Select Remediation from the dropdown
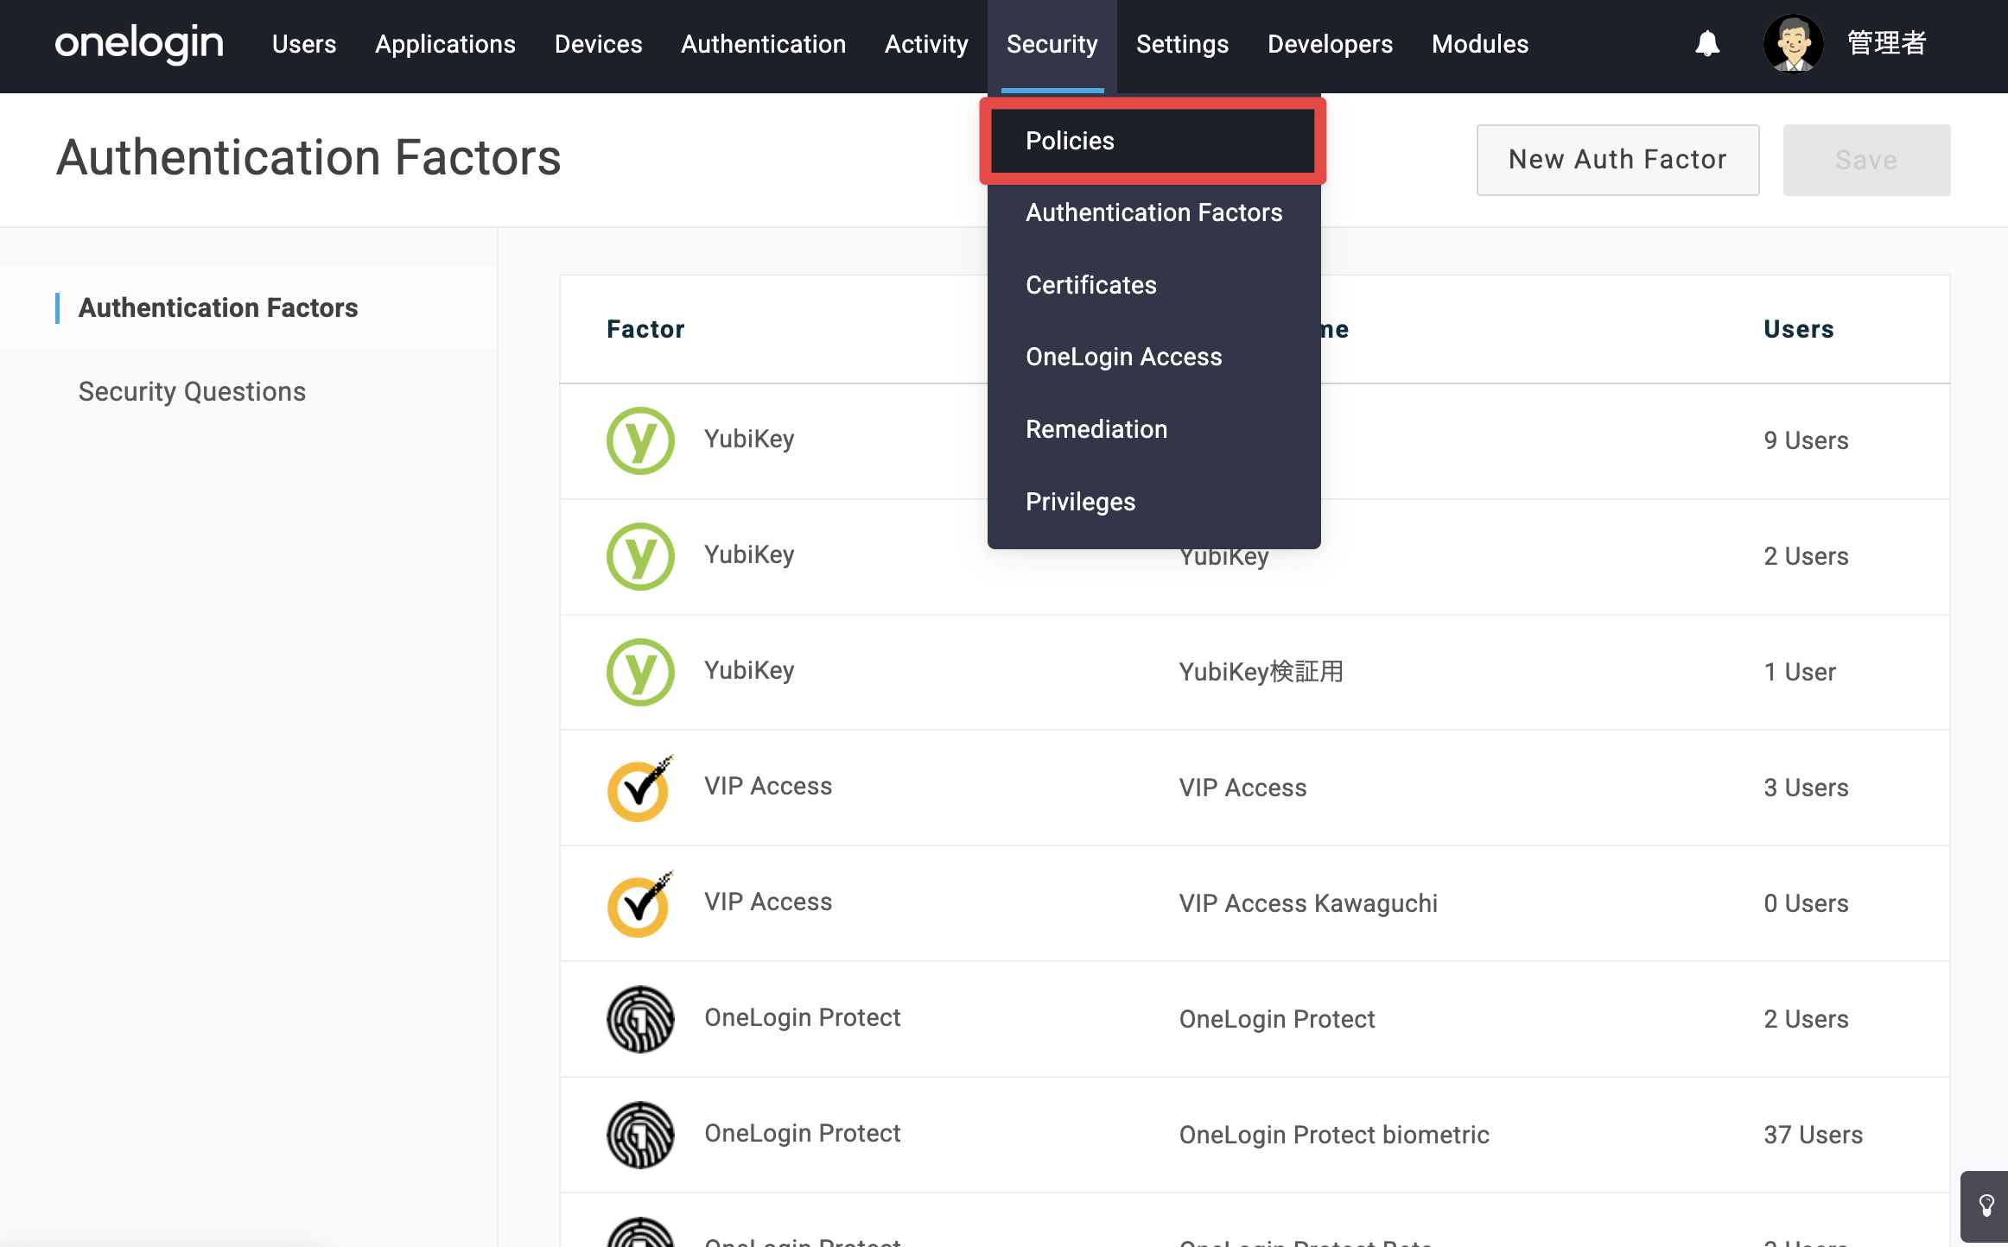Screen dimensions: 2008x1247 (1153, 429)
